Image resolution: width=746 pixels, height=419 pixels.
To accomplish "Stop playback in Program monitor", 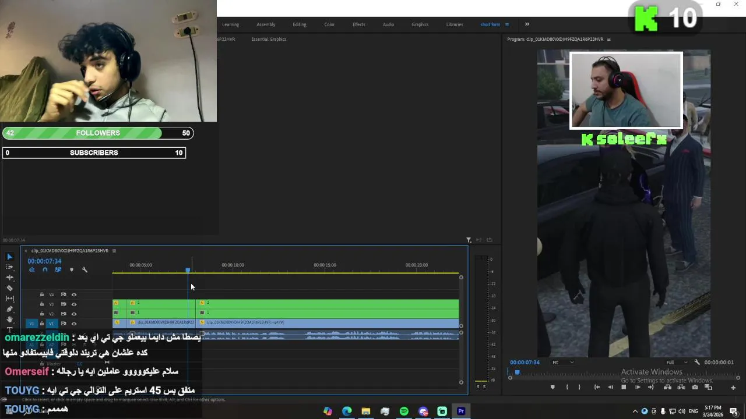I will 624,387.
